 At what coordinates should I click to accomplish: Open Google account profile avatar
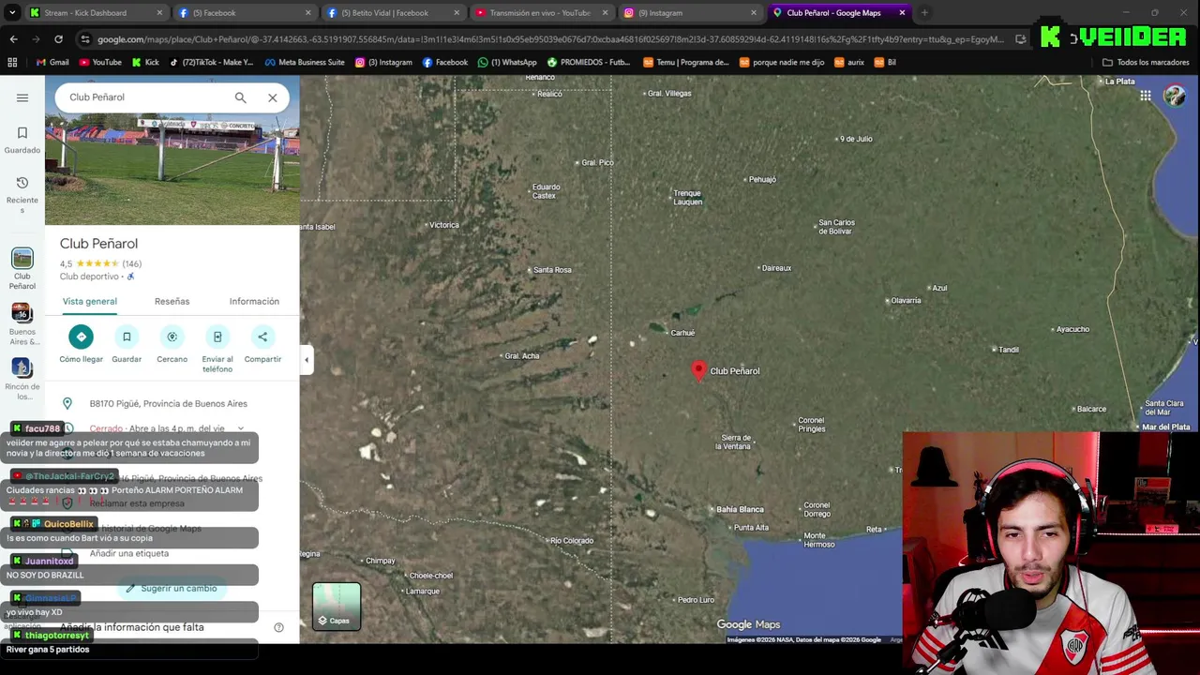(x=1175, y=96)
